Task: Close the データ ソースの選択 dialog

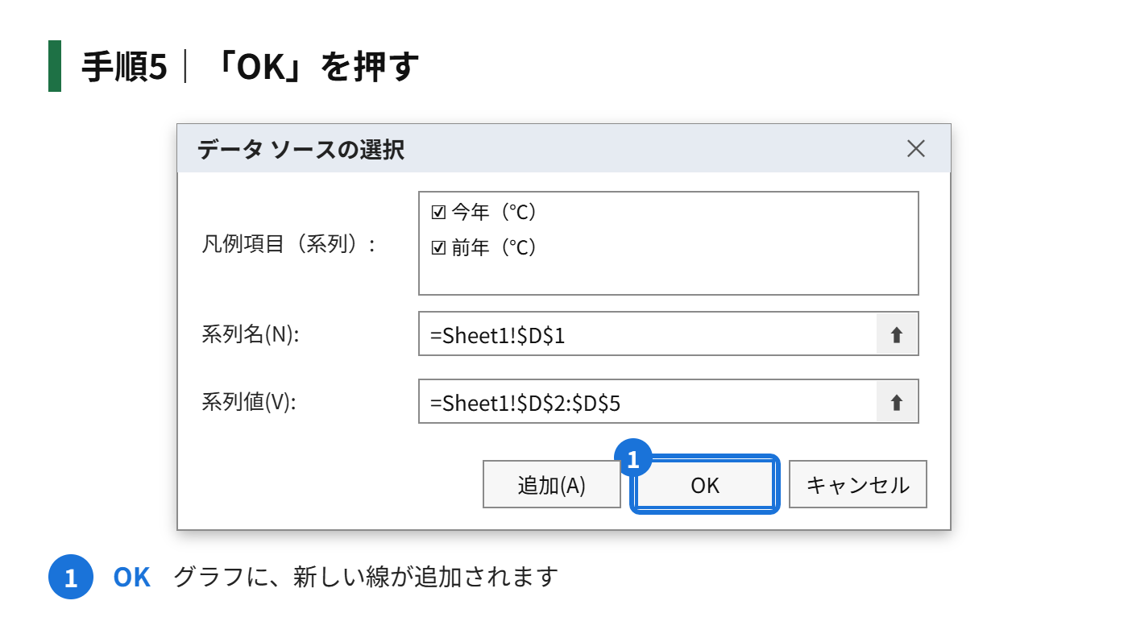Action: pos(916,148)
